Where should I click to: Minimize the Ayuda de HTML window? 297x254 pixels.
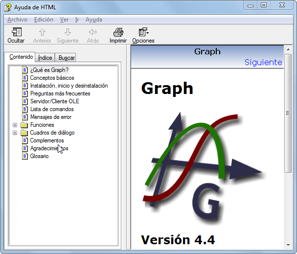(x=251, y=5)
